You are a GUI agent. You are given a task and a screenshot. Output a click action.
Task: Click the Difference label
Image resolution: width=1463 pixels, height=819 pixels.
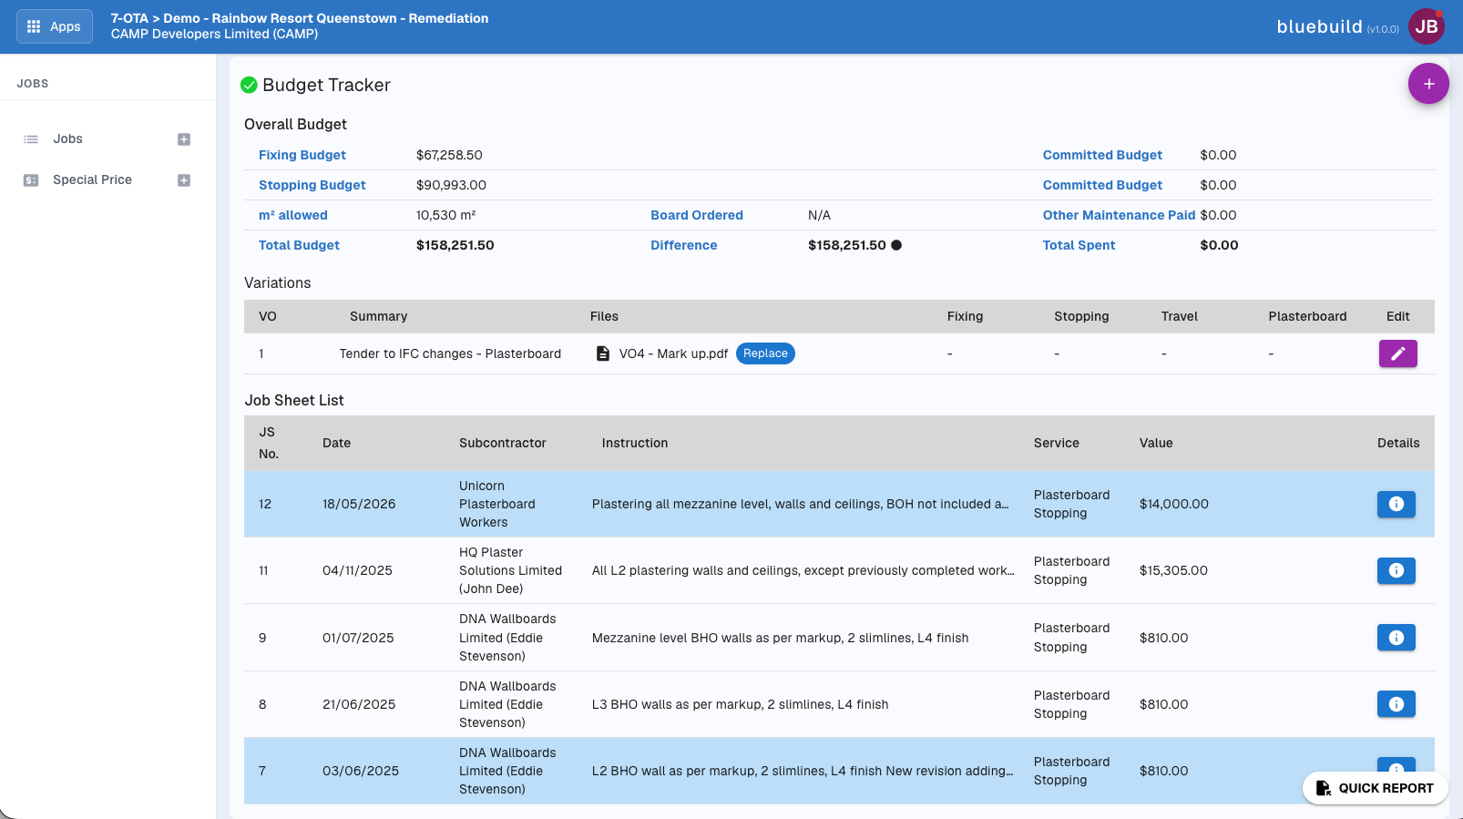(x=684, y=245)
